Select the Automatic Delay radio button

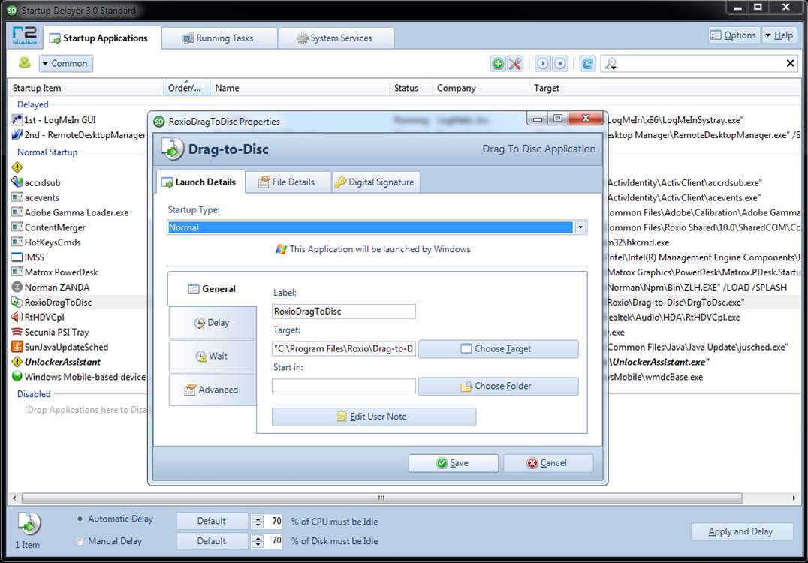(80, 519)
